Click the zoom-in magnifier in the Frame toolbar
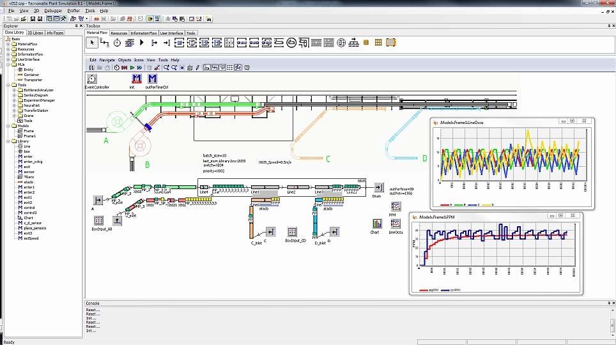Image resolution: width=616 pixels, height=345 pixels. tap(167, 68)
